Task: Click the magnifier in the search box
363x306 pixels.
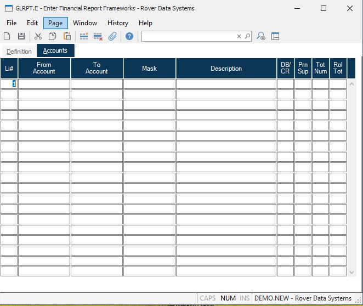Action: (x=247, y=36)
